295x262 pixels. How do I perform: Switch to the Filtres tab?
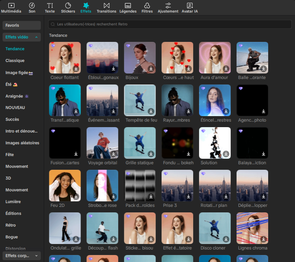point(147,8)
